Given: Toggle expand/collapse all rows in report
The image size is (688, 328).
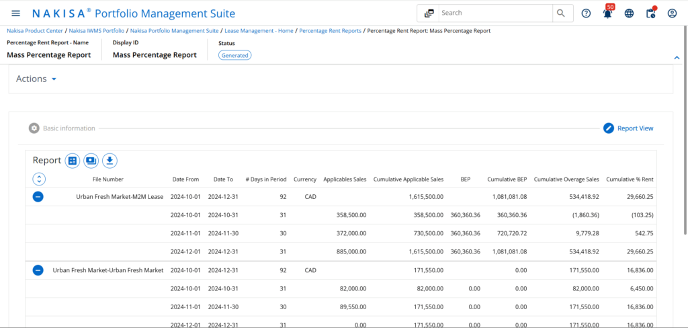Looking at the screenshot, I should coord(38,179).
